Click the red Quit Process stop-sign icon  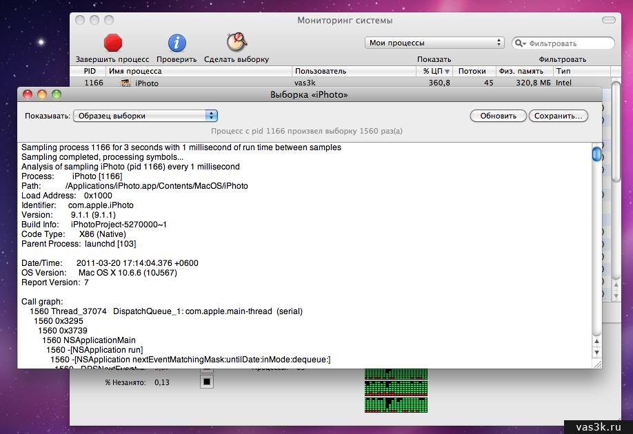point(112,43)
